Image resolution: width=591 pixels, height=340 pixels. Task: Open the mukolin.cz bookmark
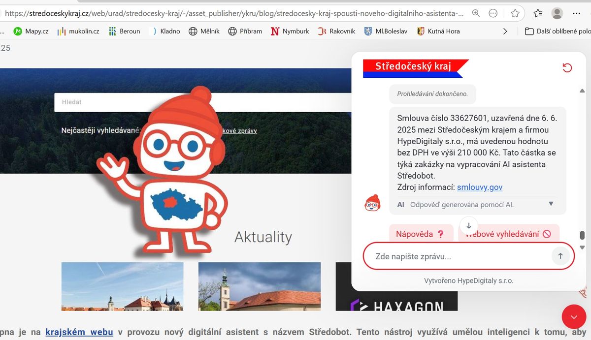click(x=78, y=31)
